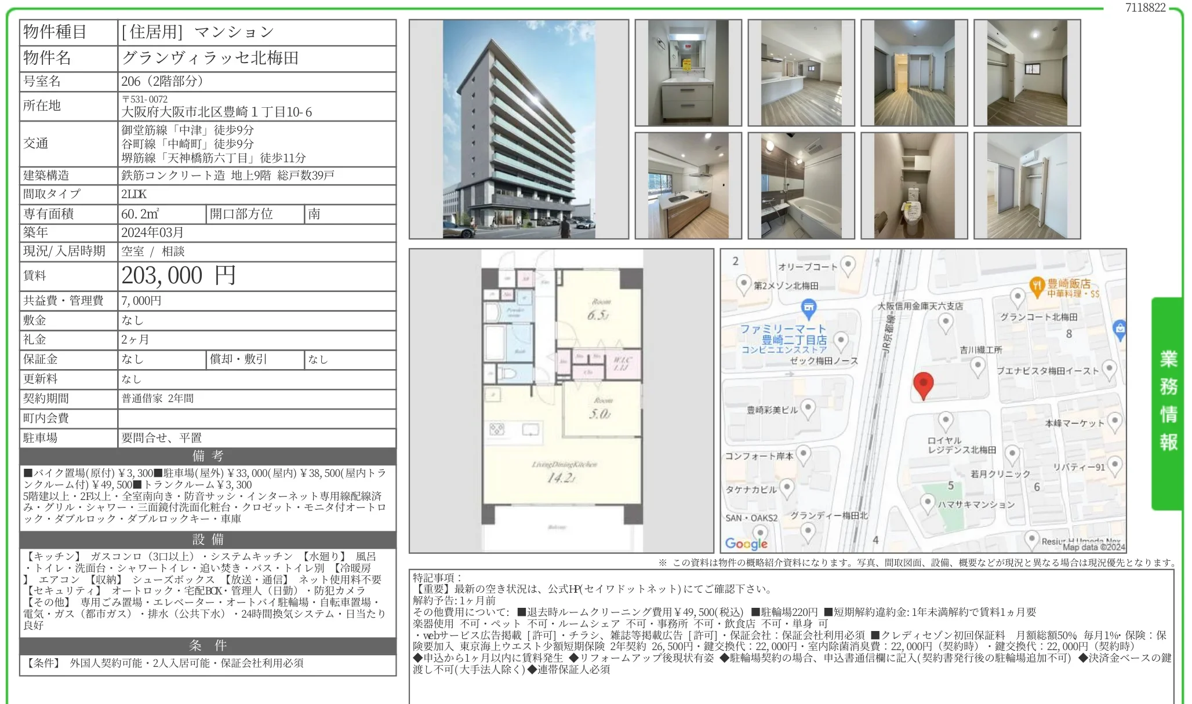
Task: Click the 豊崎彩美ビル map pin
Action: 808,408
